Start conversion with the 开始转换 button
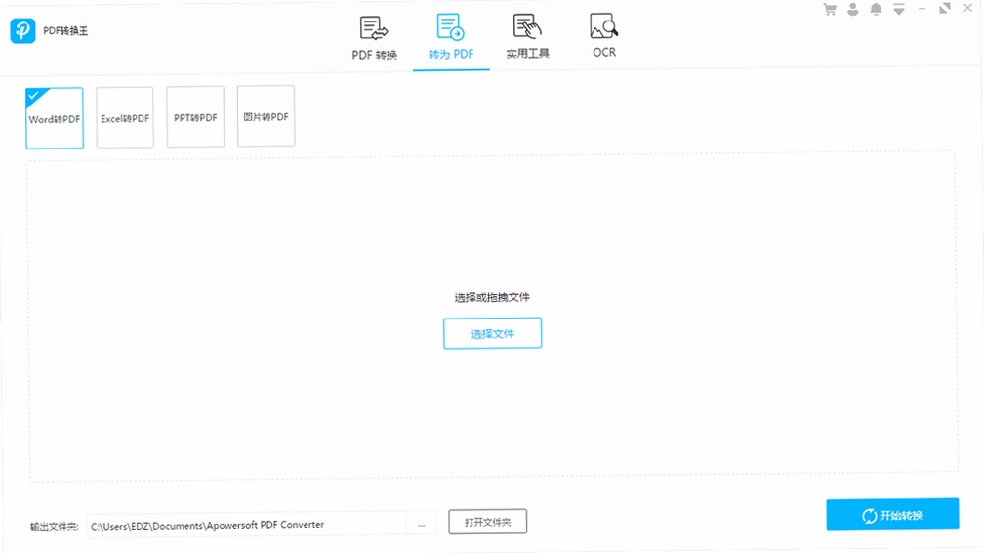 tap(892, 514)
